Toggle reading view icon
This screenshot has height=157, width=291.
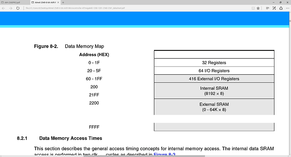click(x=253, y=8)
